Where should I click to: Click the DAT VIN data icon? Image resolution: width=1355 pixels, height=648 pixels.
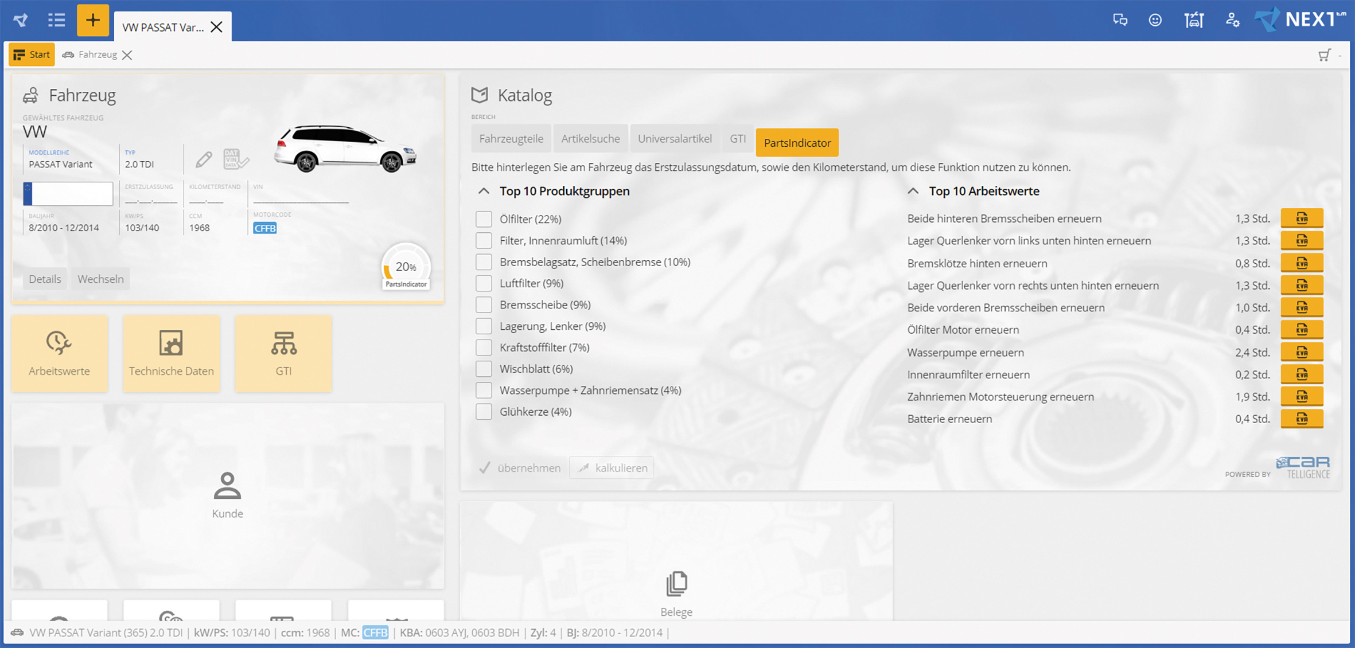click(236, 159)
